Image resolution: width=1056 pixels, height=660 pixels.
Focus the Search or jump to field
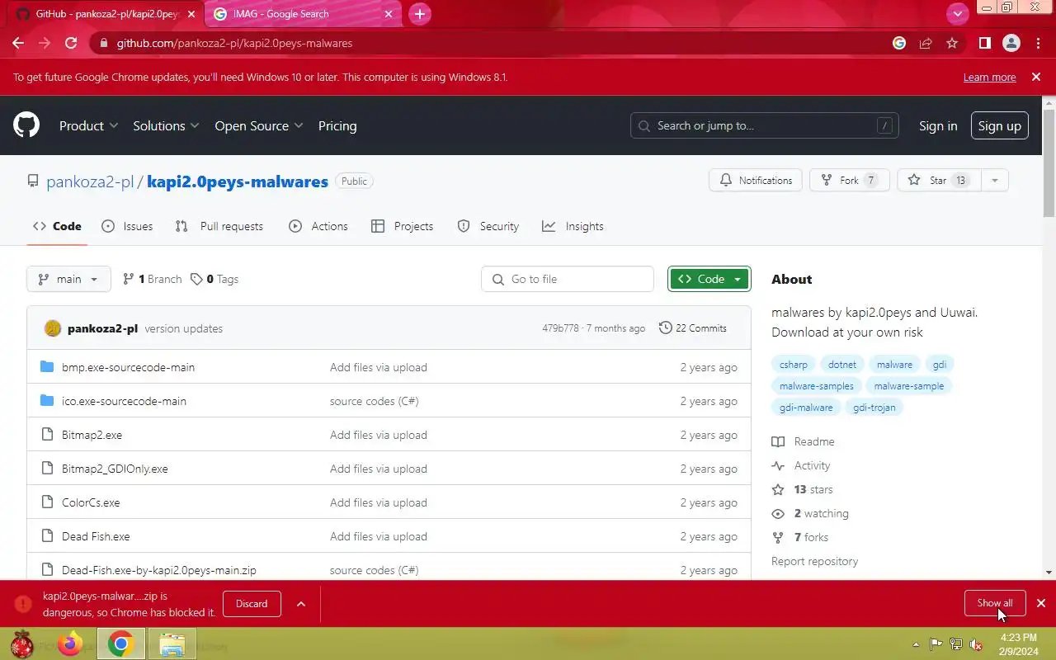765,125
